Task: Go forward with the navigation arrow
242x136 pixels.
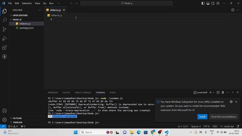Action: [76, 3]
